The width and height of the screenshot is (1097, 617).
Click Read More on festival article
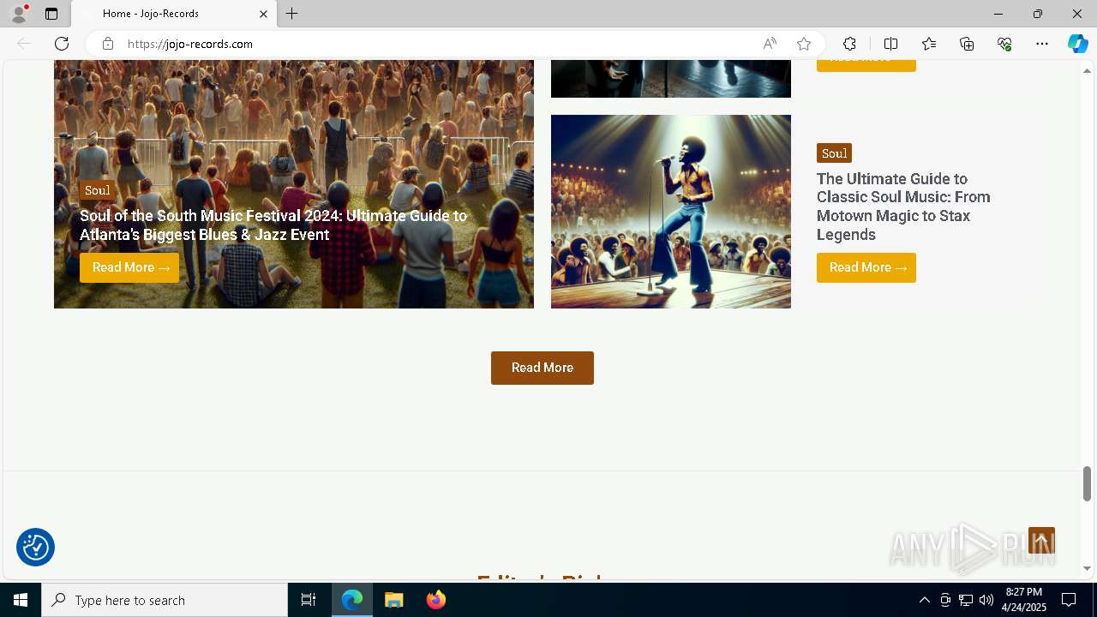tap(129, 267)
